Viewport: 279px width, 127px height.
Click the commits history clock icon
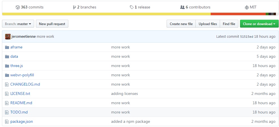tap(18, 7)
